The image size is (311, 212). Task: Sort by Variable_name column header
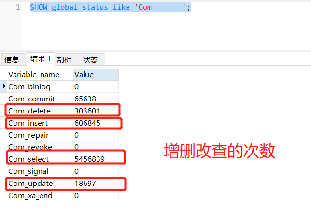(x=40, y=75)
